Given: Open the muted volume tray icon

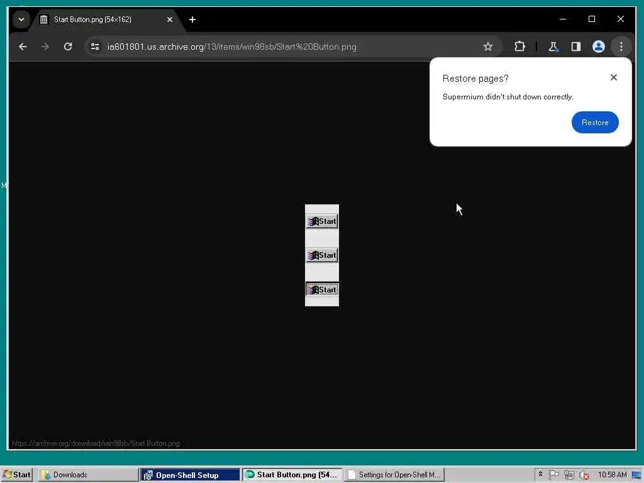Looking at the screenshot, I should [584, 475].
